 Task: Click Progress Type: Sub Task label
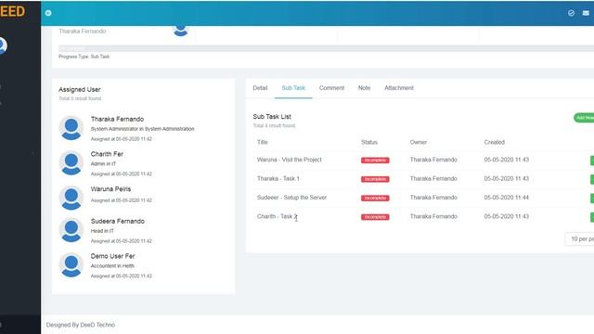(x=84, y=57)
